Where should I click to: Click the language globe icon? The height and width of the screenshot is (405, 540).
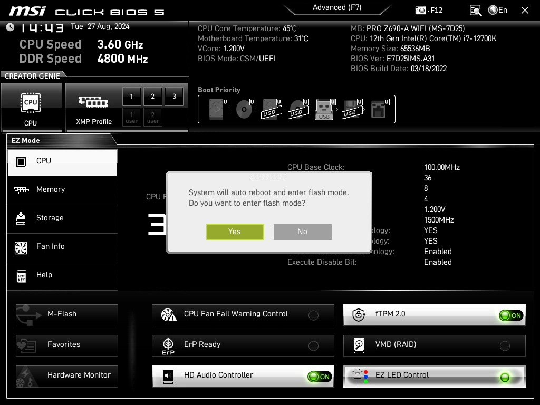click(493, 10)
